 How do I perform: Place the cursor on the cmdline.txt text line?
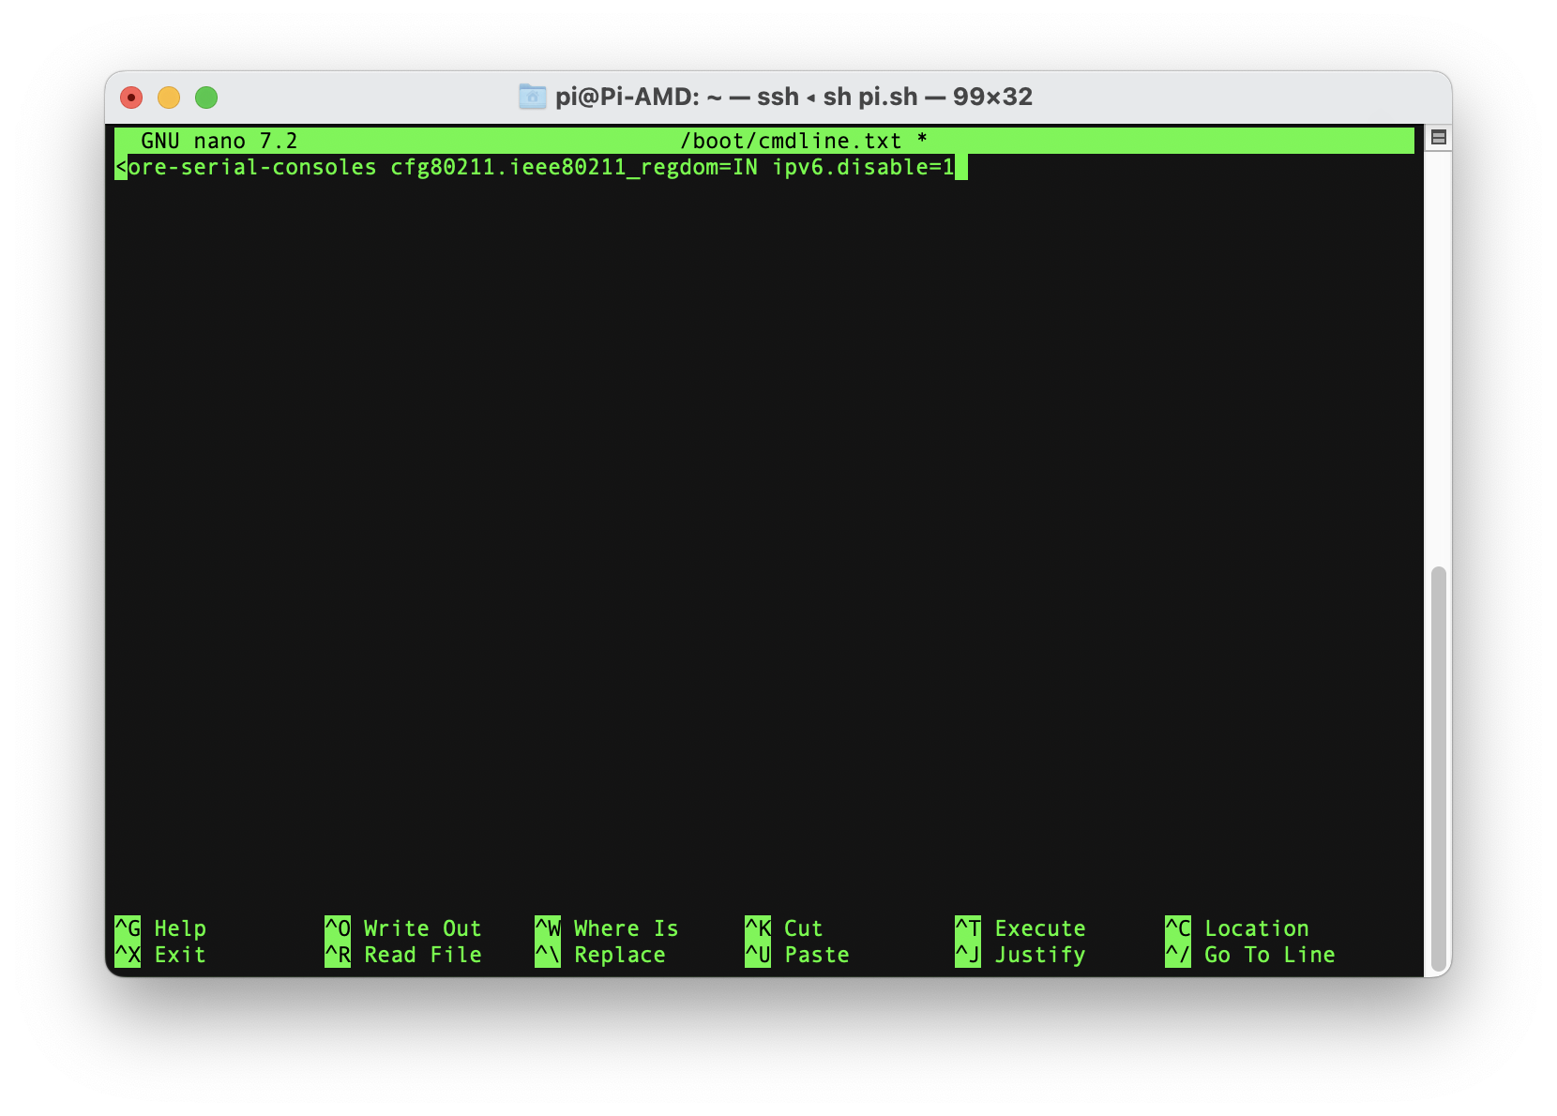click(x=539, y=167)
